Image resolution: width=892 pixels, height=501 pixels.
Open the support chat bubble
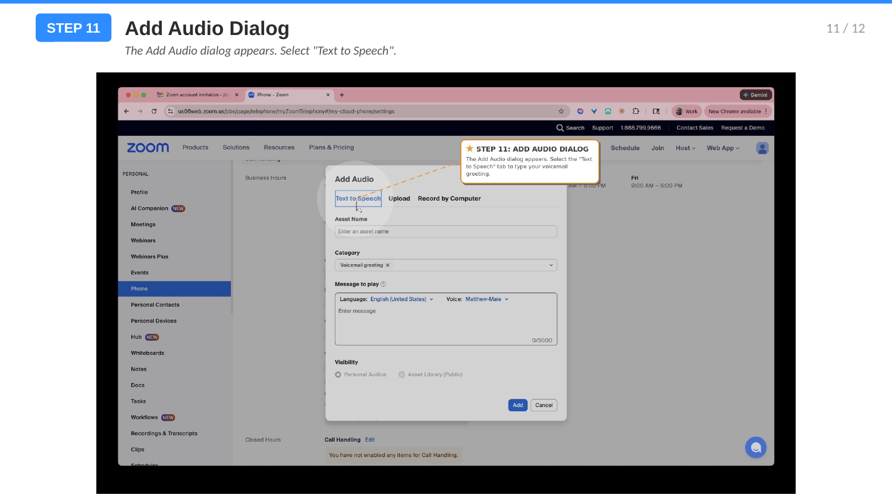[x=756, y=447]
